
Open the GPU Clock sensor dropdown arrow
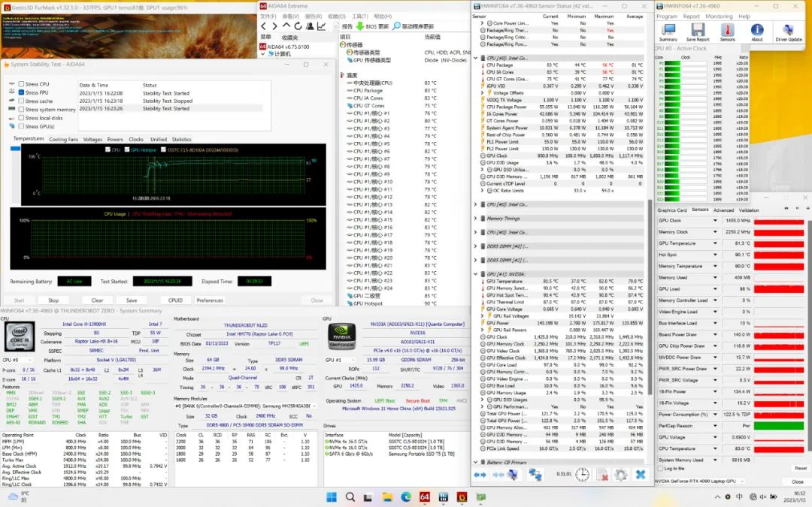point(714,221)
